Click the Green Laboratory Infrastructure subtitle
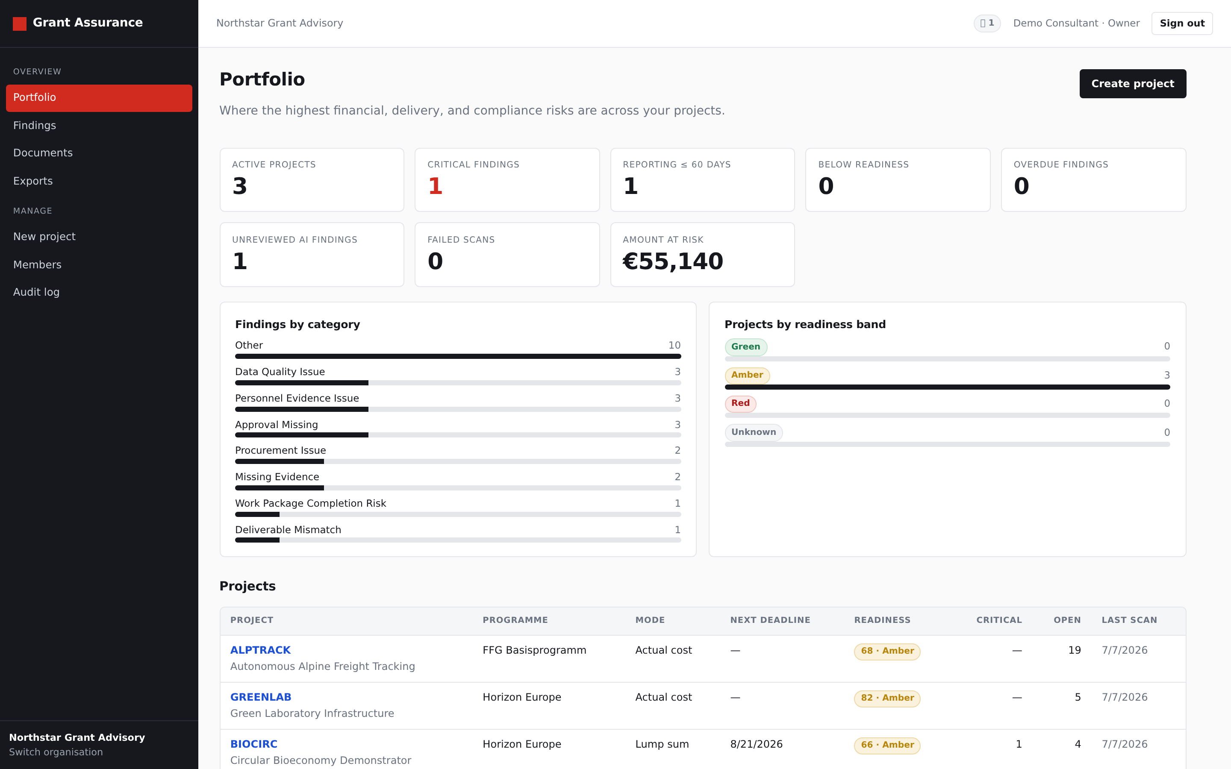Image resolution: width=1231 pixels, height=769 pixels. 312,713
